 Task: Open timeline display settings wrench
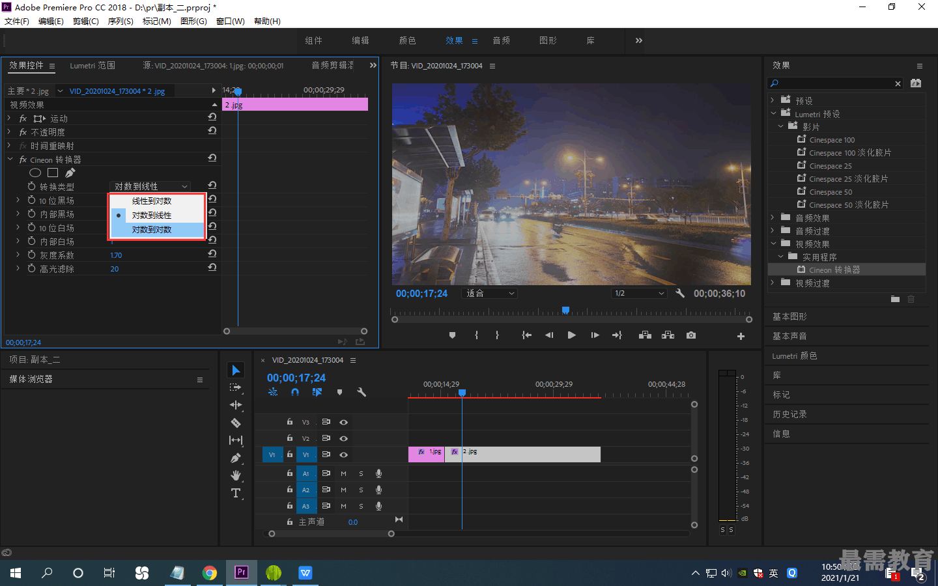(x=362, y=392)
